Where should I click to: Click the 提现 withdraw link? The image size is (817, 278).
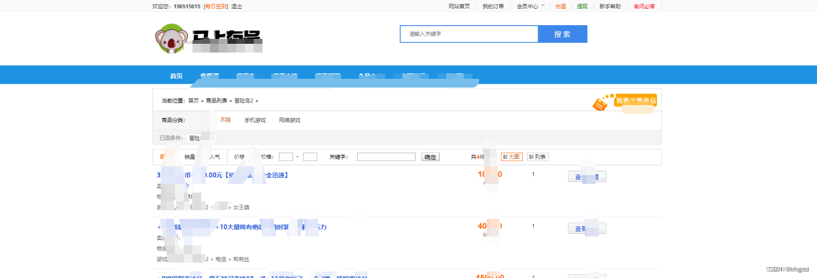pos(582,7)
